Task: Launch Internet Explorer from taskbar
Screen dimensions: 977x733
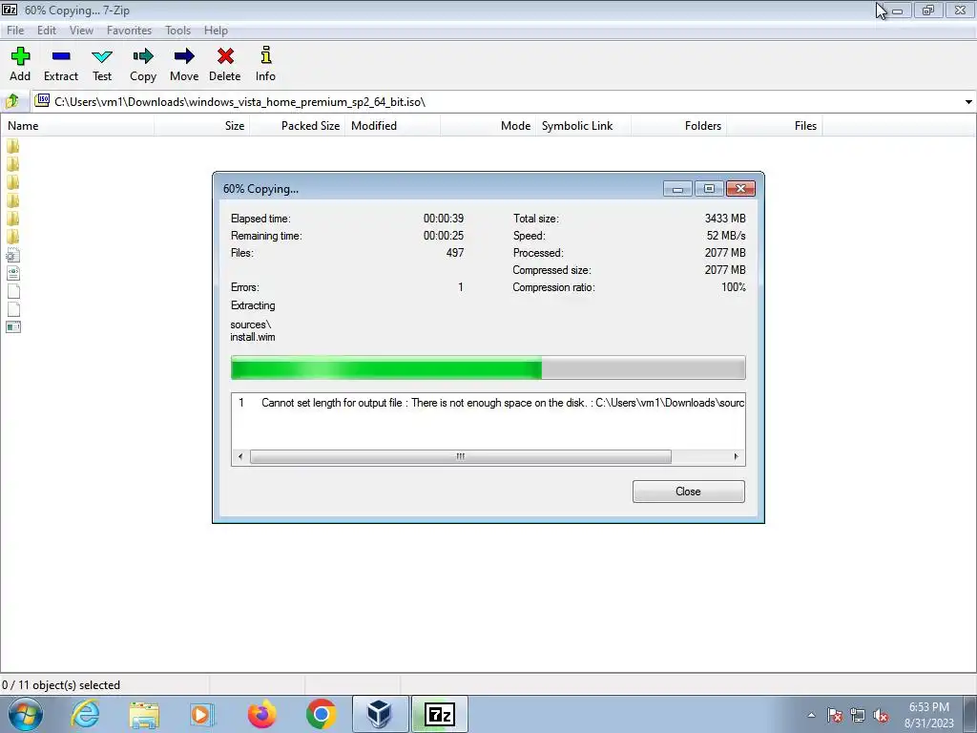Action: 85,714
